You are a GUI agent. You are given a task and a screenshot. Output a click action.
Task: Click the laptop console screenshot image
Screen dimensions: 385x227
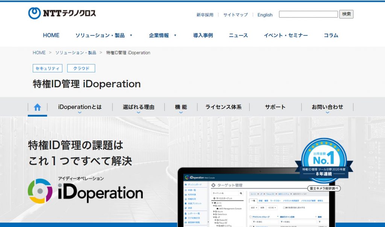pyautogui.click(x=256, y=198)
